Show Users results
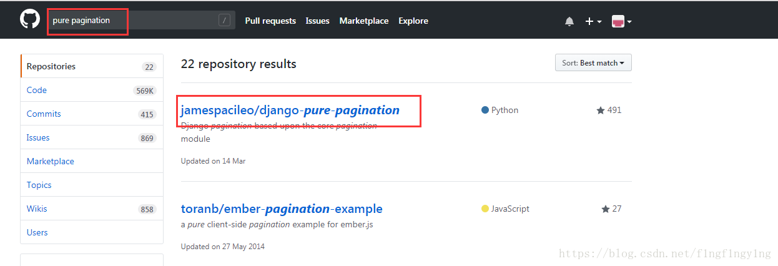The width and height of the screenshot is (778, 266). point(92,232)
